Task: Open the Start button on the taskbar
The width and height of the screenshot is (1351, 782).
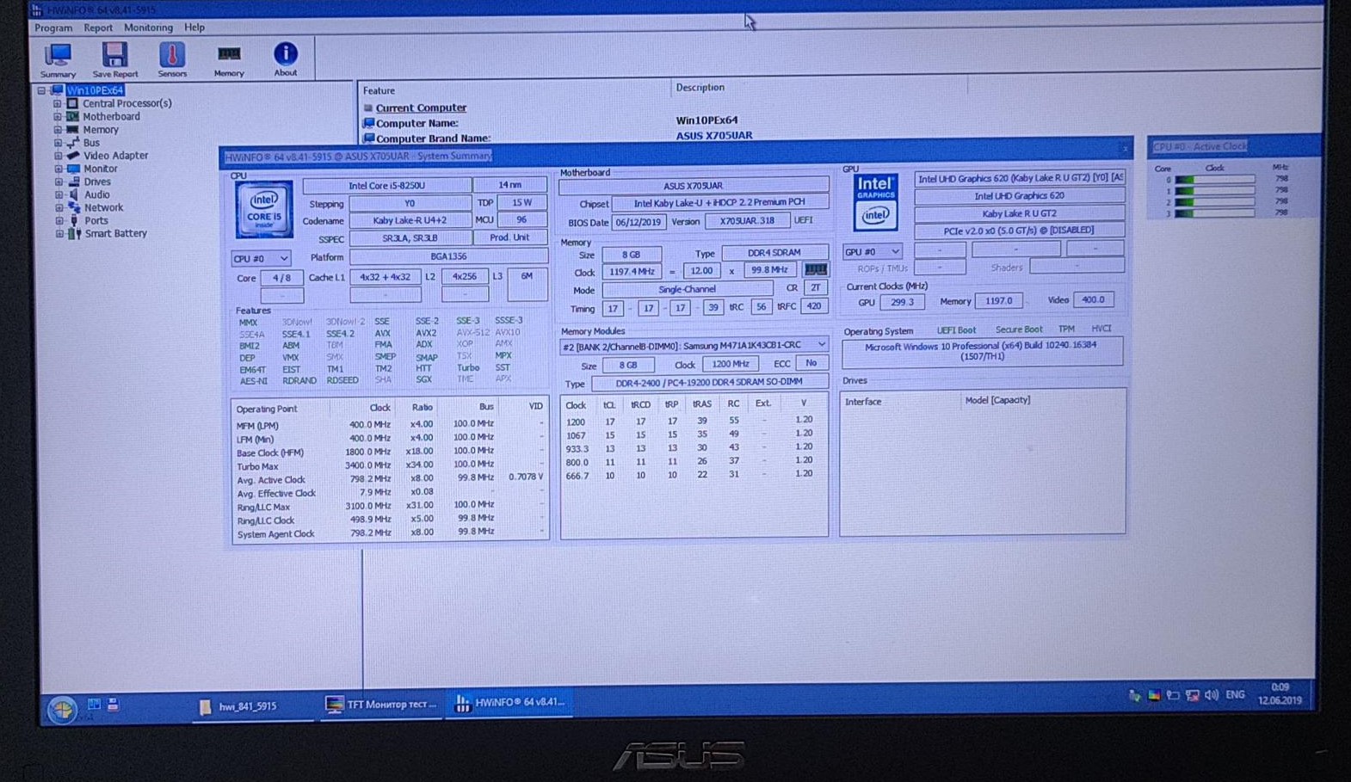Action: 62,709
